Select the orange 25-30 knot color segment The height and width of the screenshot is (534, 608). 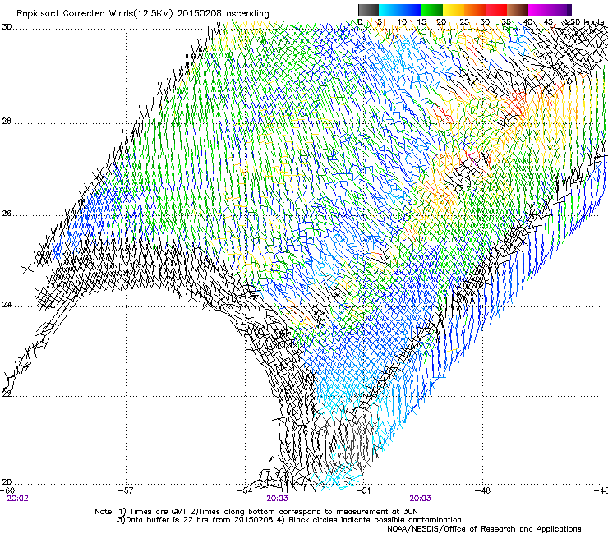(475, 10)
